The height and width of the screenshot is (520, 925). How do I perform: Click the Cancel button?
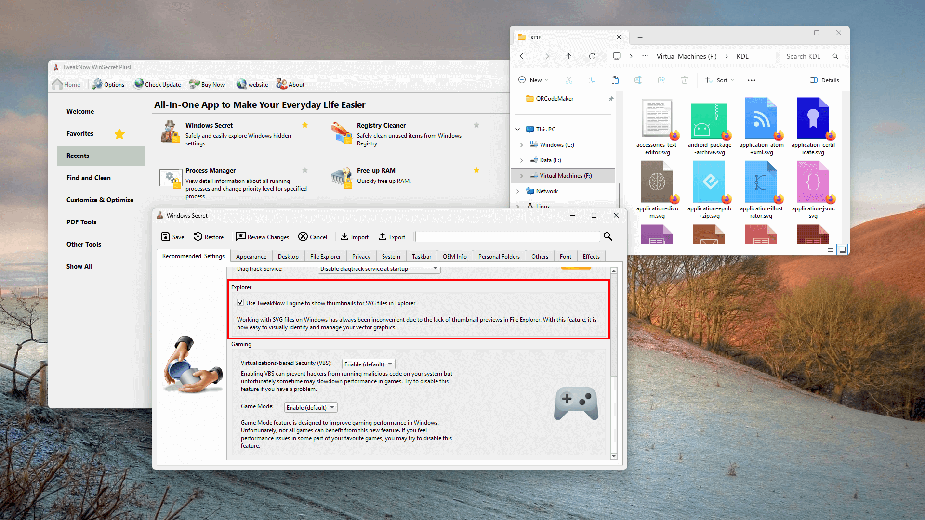(313, 237)
